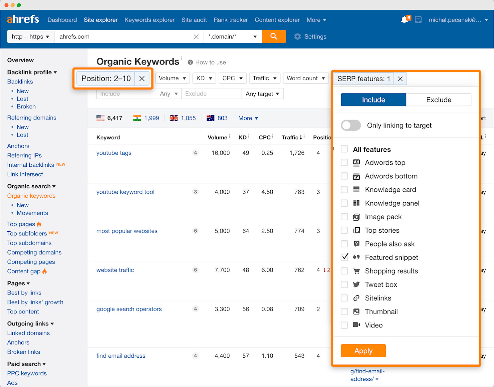The image size is (494, 387).
Task: Open Site audit
Action: point(194,20)
